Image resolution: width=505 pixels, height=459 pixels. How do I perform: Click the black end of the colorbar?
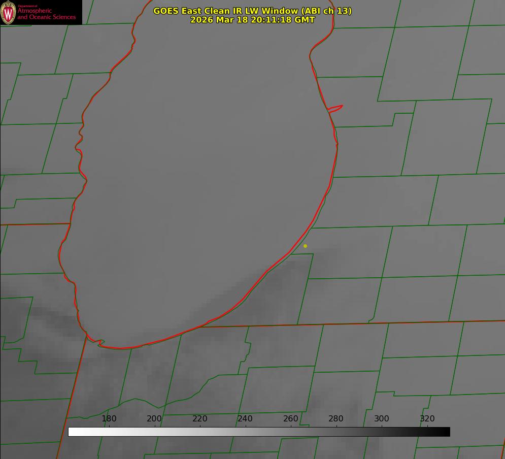(446, 432)
